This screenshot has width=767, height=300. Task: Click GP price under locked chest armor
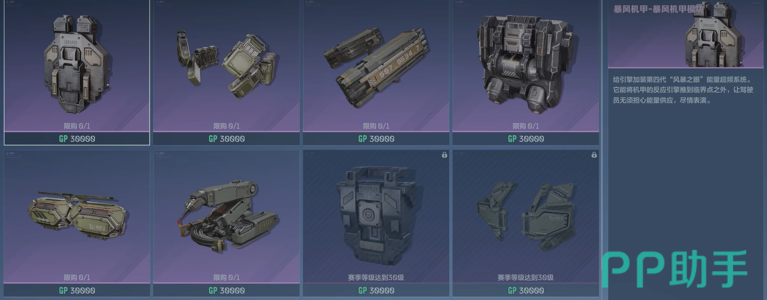pos(376,291)
